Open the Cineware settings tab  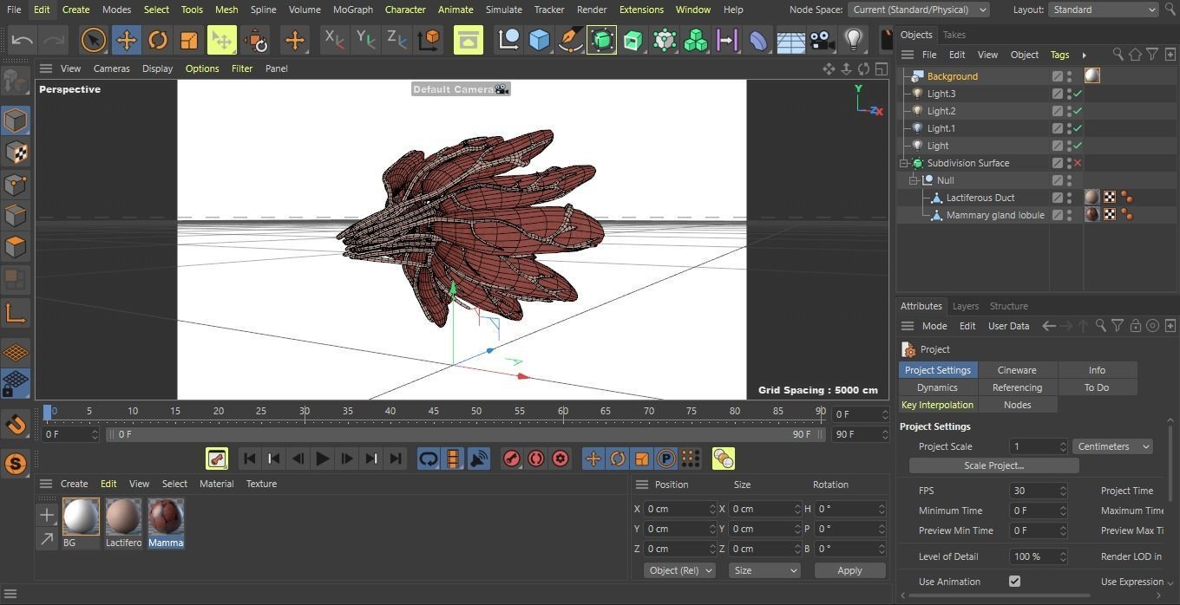pyautogui.click(x=1017, y=370)
